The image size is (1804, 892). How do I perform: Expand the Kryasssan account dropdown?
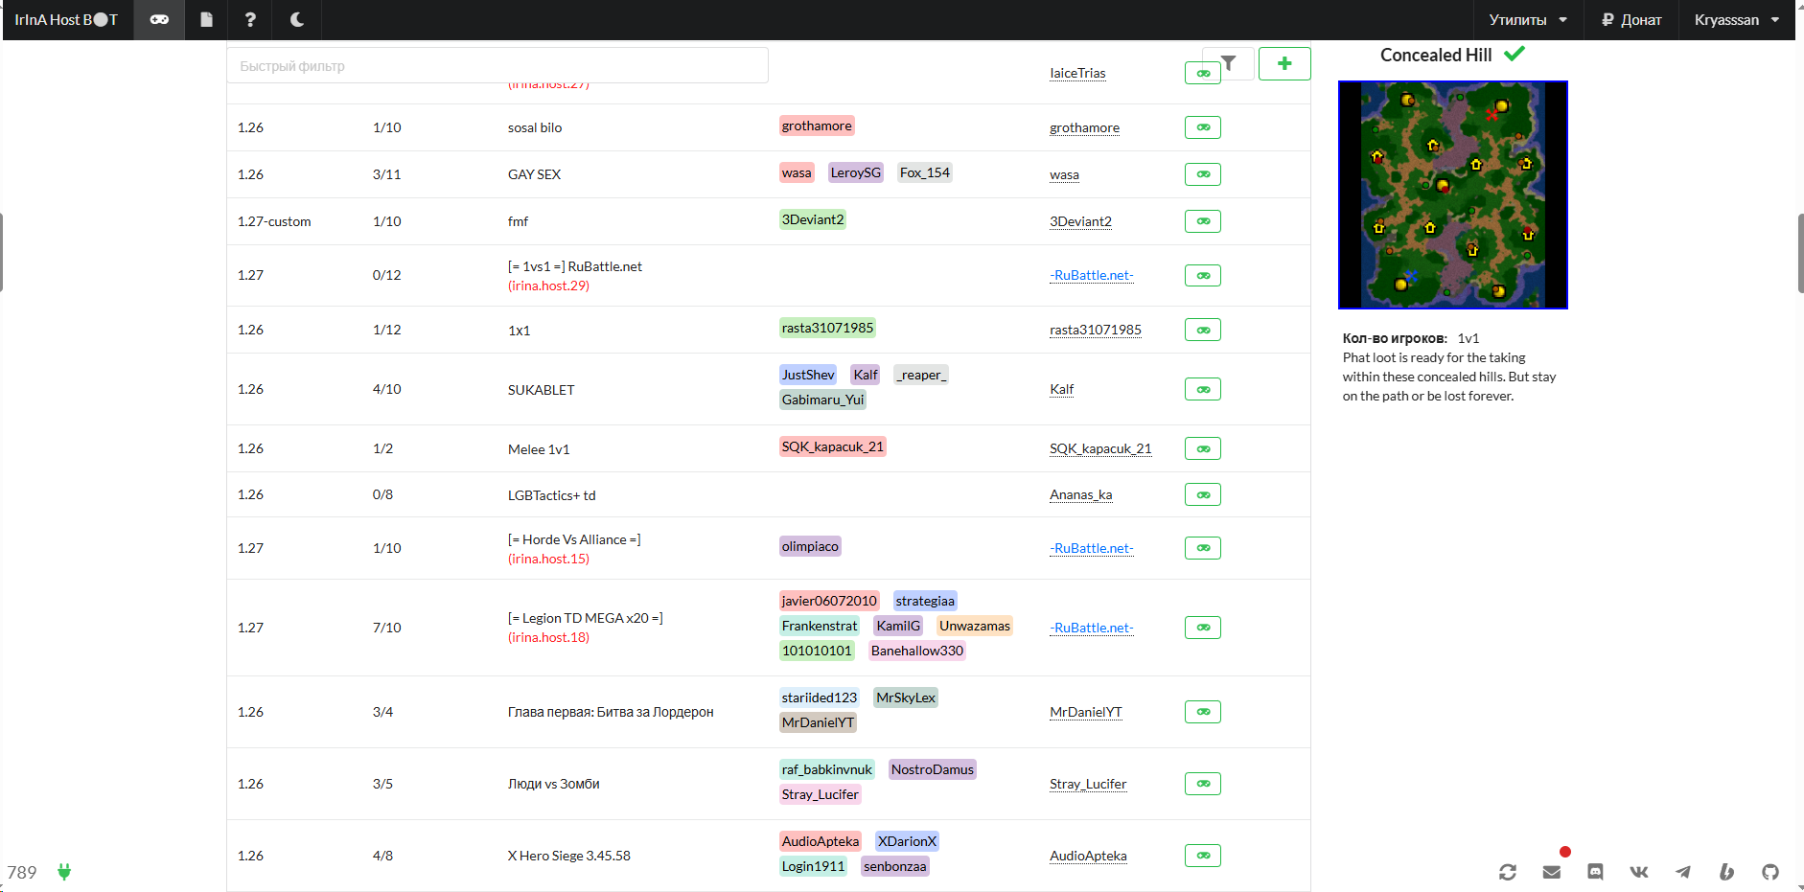1736,20
